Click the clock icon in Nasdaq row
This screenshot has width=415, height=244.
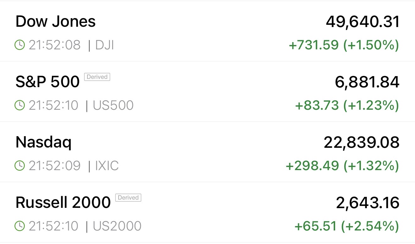click(x=19, y=166)
